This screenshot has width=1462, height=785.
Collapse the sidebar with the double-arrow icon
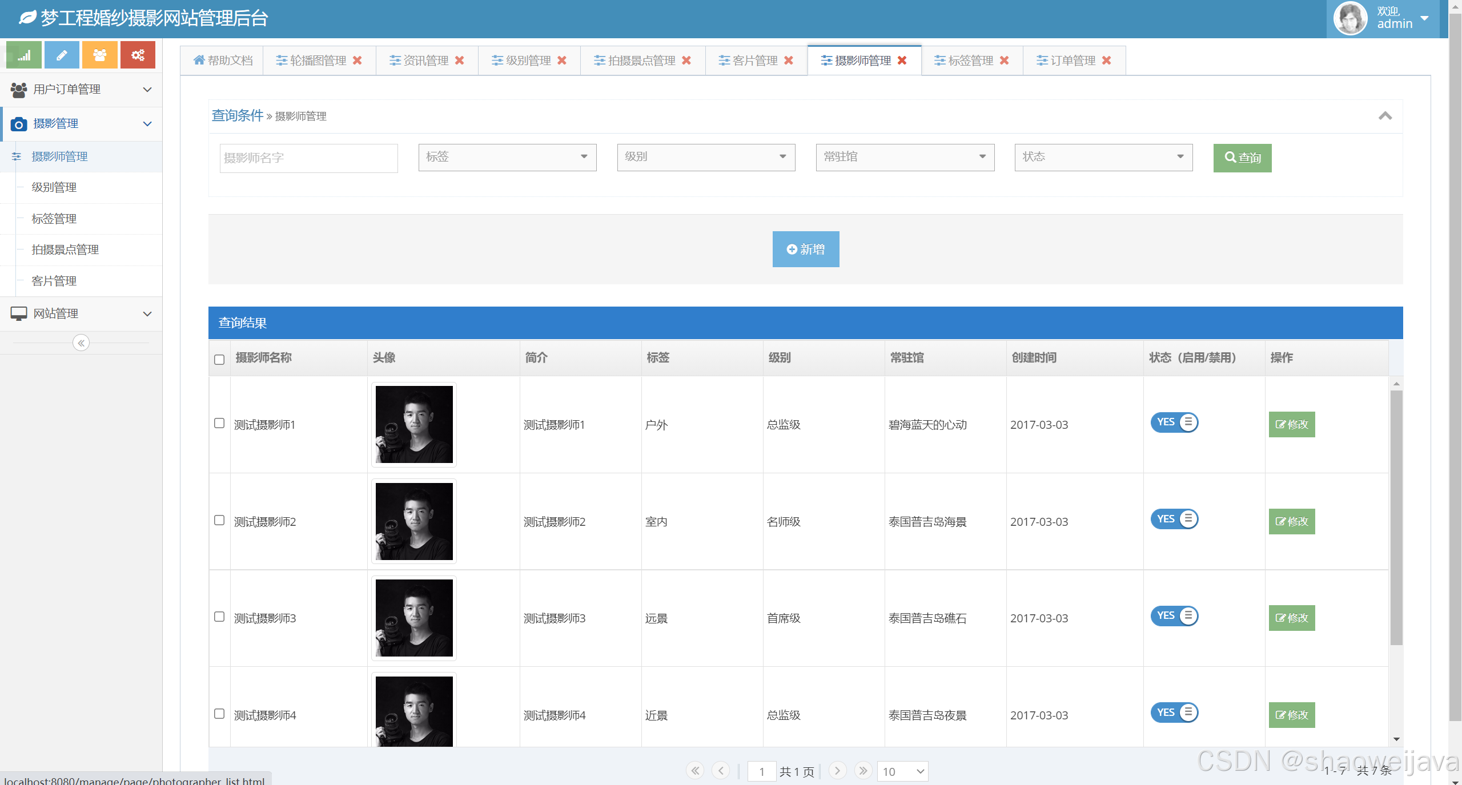81,343
